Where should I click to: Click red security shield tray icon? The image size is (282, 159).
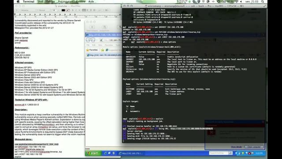(x=249, y=153)
